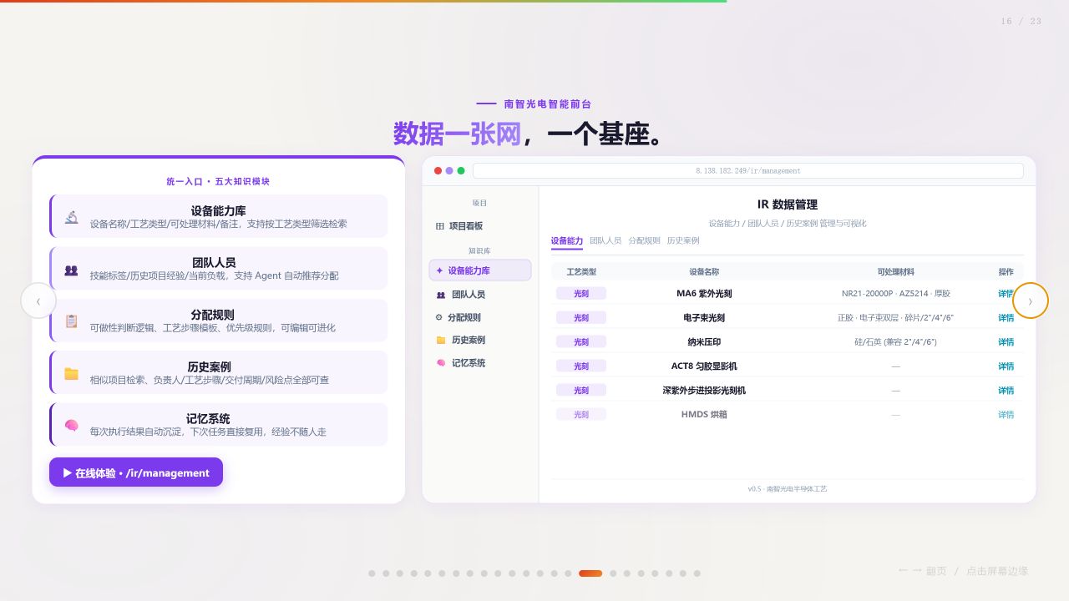Click the active orange pagination indicator
The height and width of the screenshot is (601, 1069).
tap(590, 573)
